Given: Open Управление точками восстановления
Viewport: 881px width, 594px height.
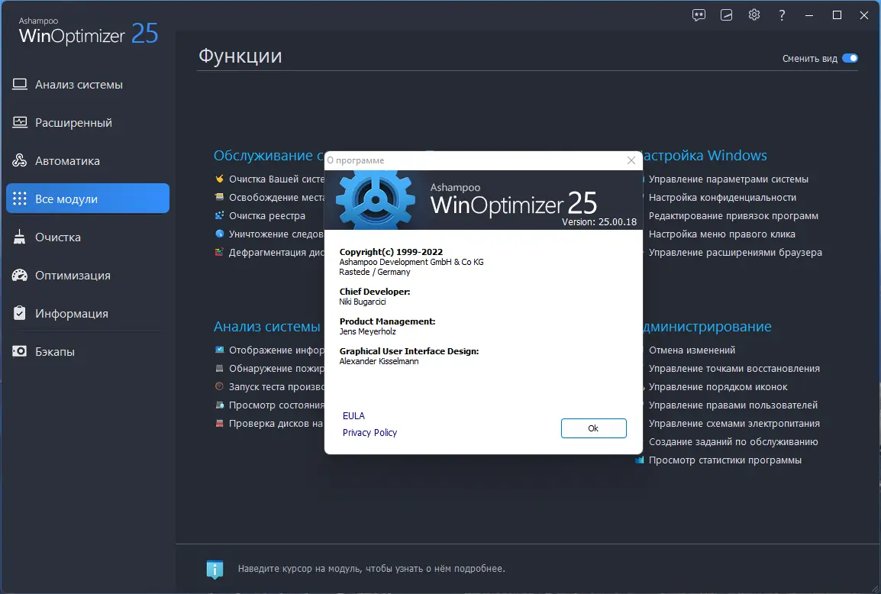Looking at the screenshot, I should click(734, 369).
